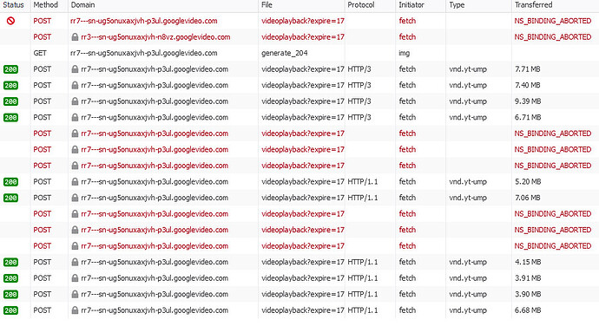Click the 200 status badge of the 9.39 MB request

10,101
